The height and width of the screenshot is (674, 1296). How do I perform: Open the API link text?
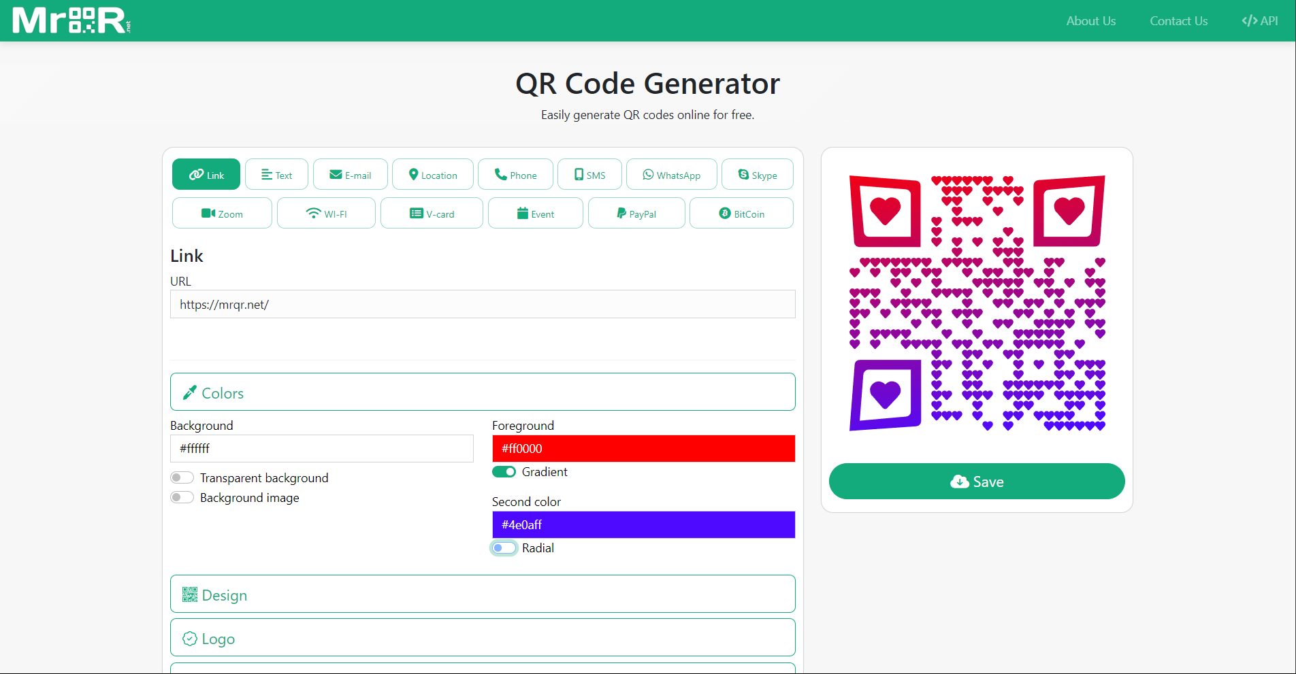click(1269, 20)
